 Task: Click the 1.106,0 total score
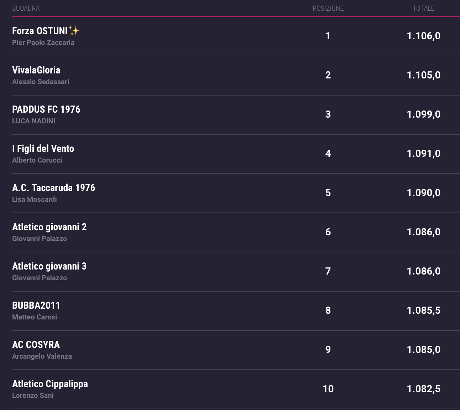coord(423,36)
